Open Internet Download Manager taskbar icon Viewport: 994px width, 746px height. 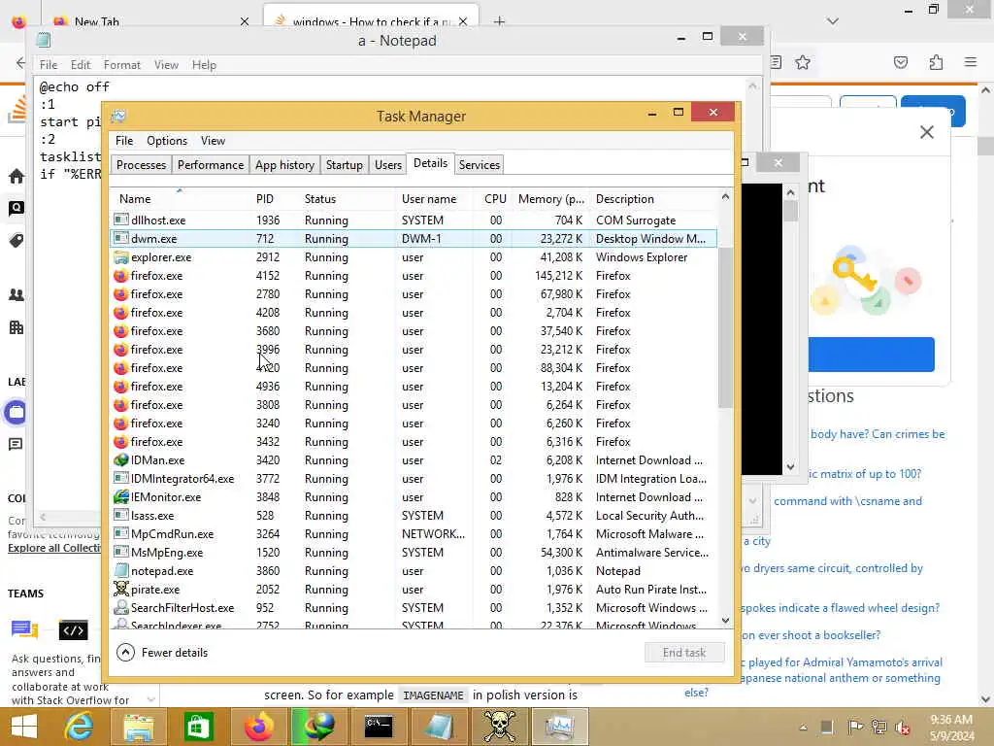tap(318, 727)
